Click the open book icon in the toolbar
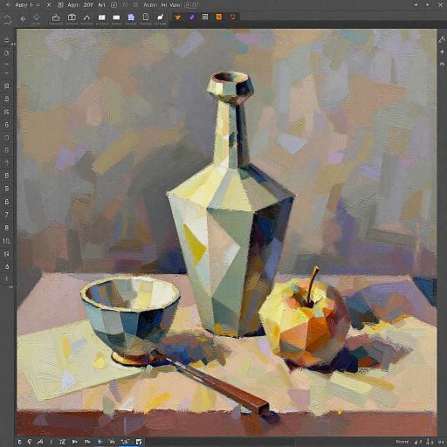Image resolution: width=447 pixels, height=447 pixels. tap(72, 17)
